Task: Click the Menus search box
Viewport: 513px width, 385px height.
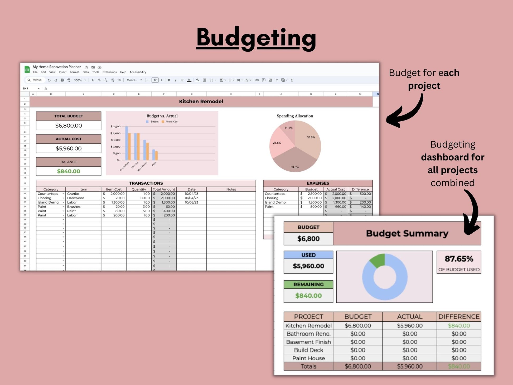Action: point(35,80)
